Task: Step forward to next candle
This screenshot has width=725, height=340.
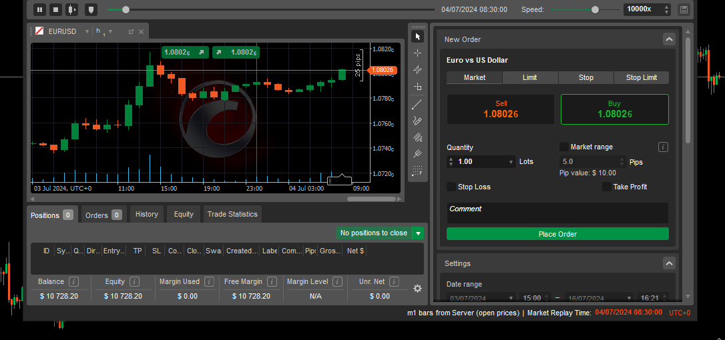Action: [71, 9]
